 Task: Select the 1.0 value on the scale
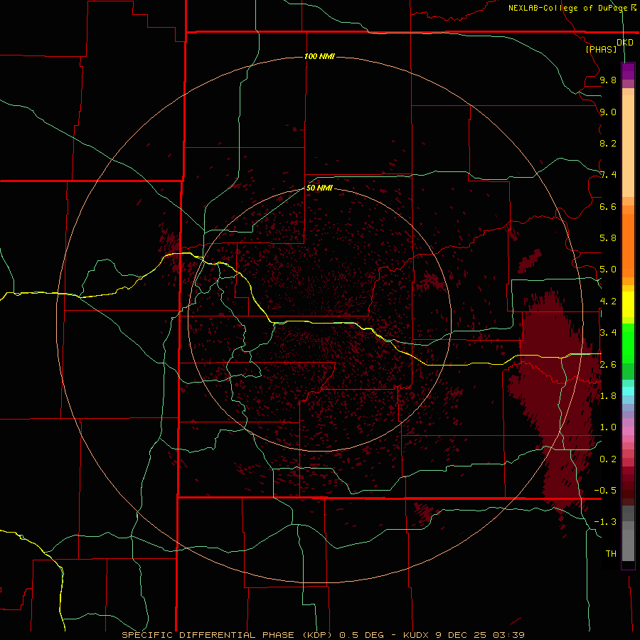tap(608, 427)
